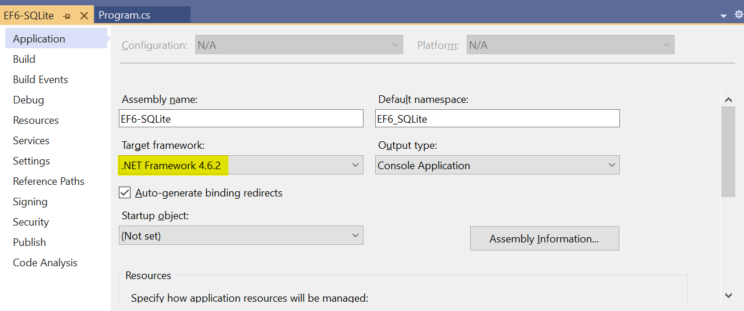The width and height of the screenshot is (744, 311).
Task: Close the EF6-SQLite tab
Action: [84, 16]
